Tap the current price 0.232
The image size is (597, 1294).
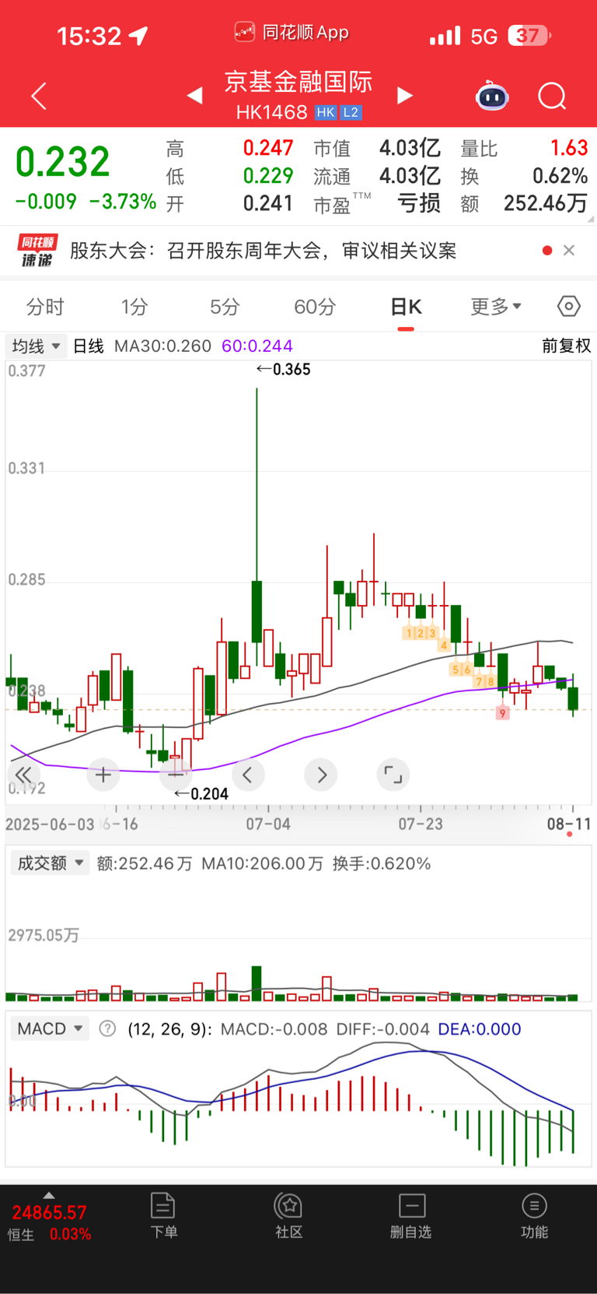pyautogui.click(x=63, y=162)
